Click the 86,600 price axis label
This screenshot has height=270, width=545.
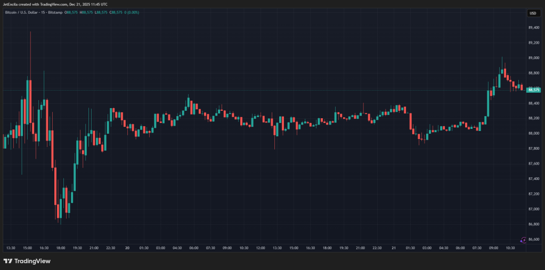coord(533,239)
